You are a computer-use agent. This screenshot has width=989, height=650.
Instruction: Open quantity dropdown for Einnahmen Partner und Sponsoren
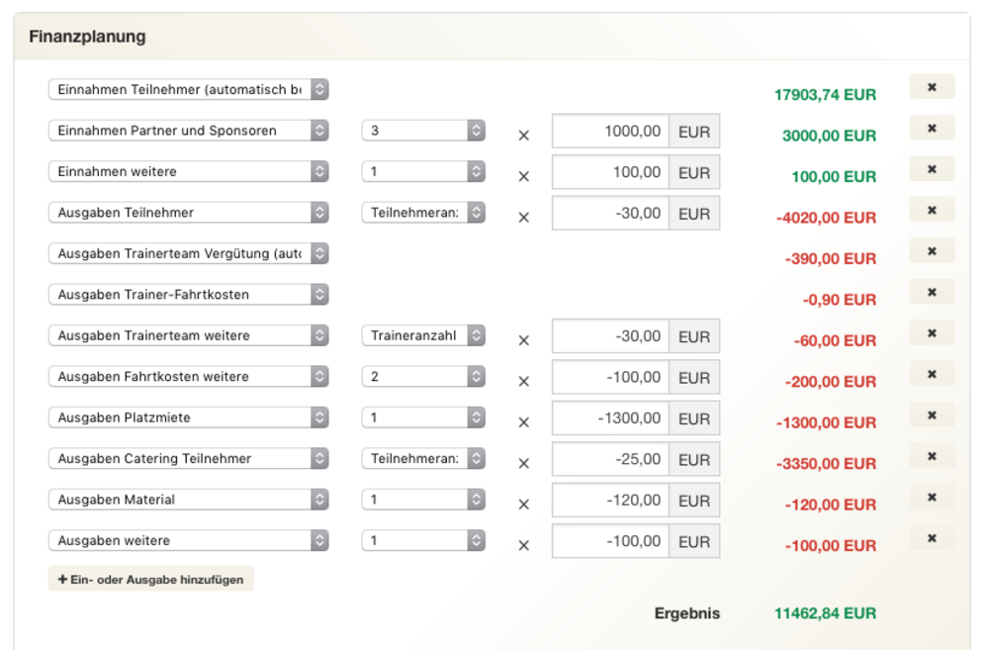click(x=423, y=131)
